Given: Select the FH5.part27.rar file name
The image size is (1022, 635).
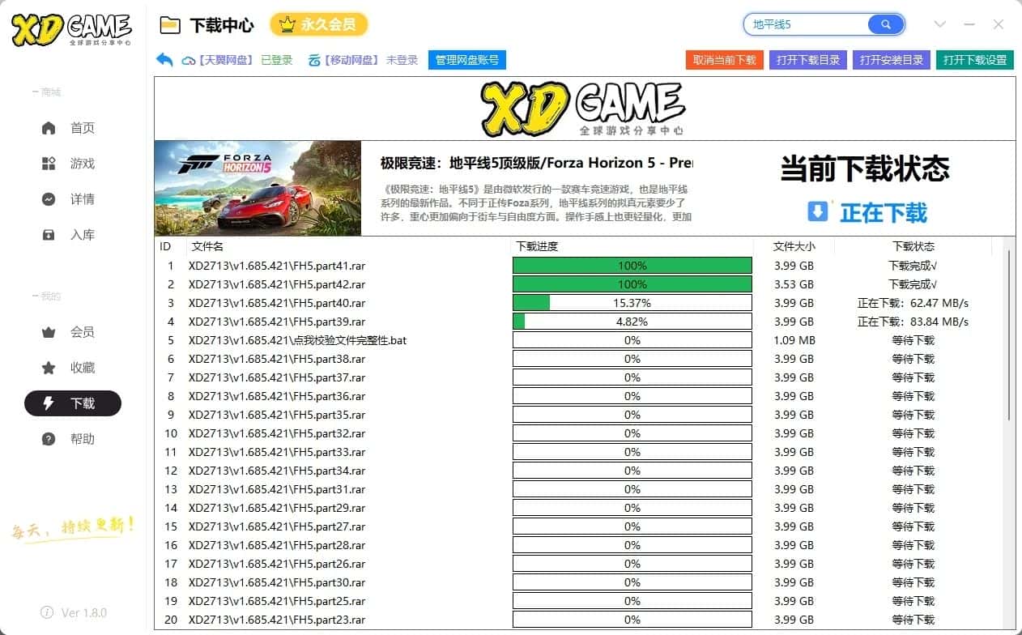Looking at the screenshot, I should (277, 526).
